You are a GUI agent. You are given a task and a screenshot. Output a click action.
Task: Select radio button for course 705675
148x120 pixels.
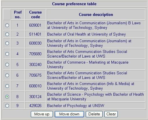click(x=7, y=75)
